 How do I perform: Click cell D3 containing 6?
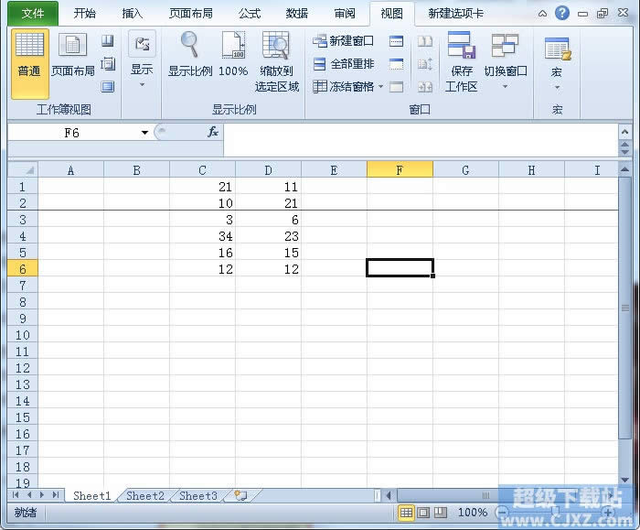(268, 220)
